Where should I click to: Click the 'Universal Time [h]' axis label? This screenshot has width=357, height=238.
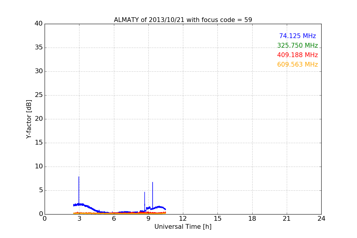183,227
